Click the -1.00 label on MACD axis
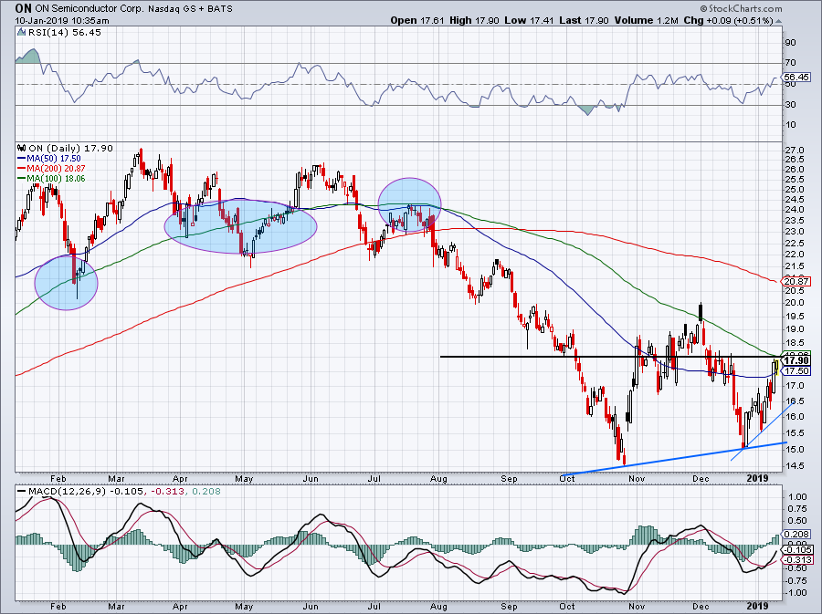This screenshot has width=822, height=614. coord(796,592)
